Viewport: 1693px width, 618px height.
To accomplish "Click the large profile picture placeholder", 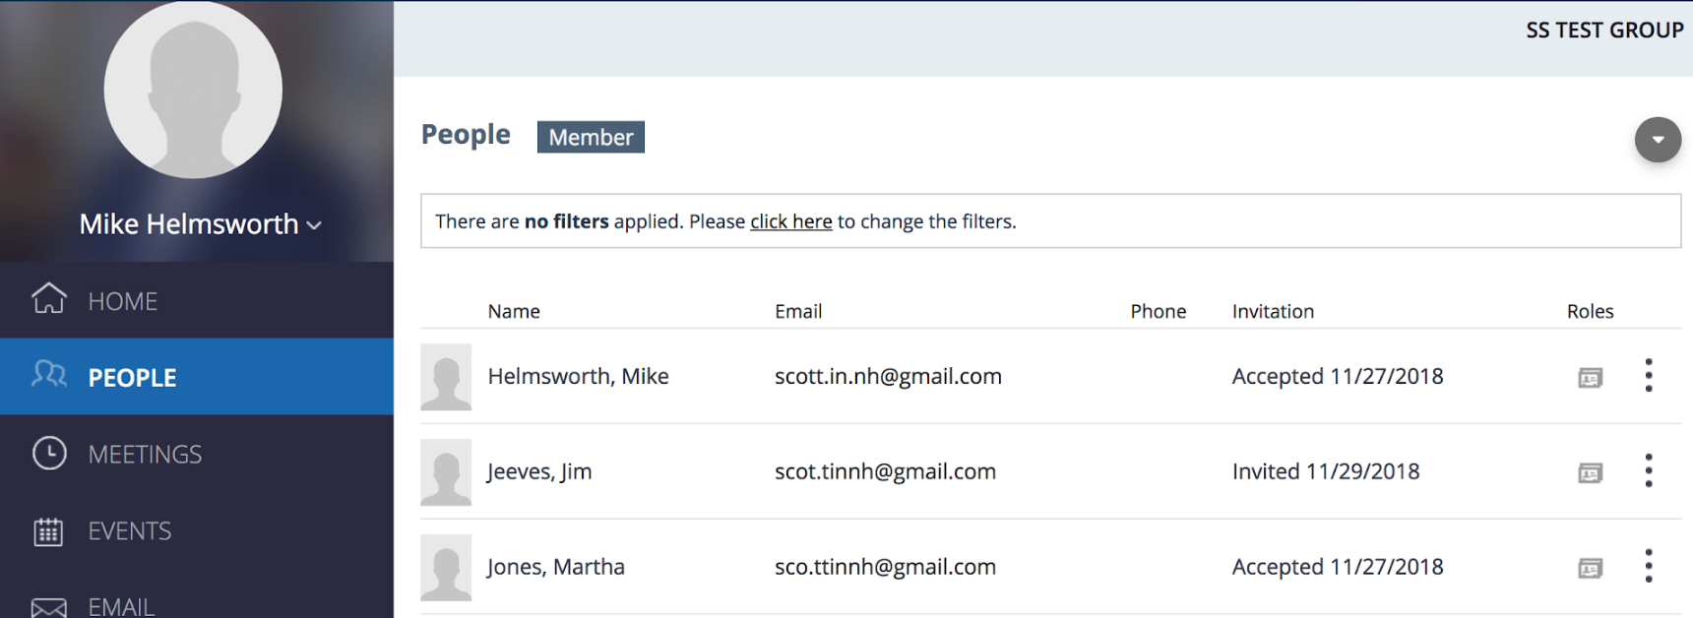I will click(x=193, y=89).
